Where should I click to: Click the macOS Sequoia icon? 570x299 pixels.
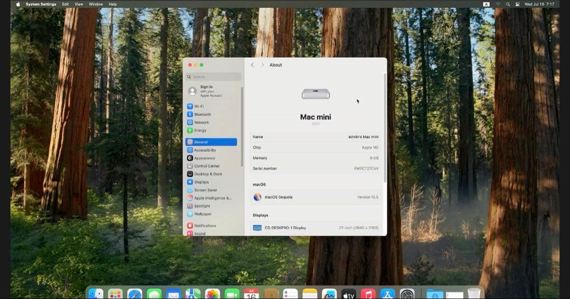click(x=258, y=197)
